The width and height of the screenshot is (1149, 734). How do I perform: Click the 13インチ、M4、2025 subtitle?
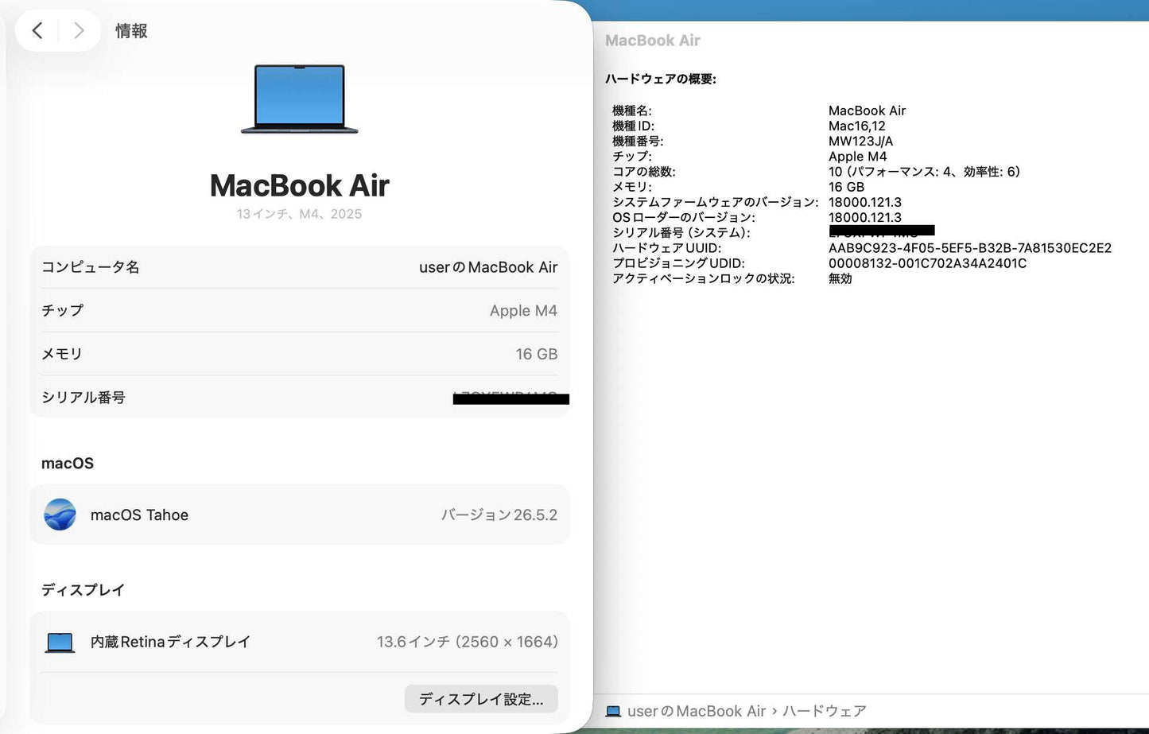pyautogui.click(x=299, y=214)
